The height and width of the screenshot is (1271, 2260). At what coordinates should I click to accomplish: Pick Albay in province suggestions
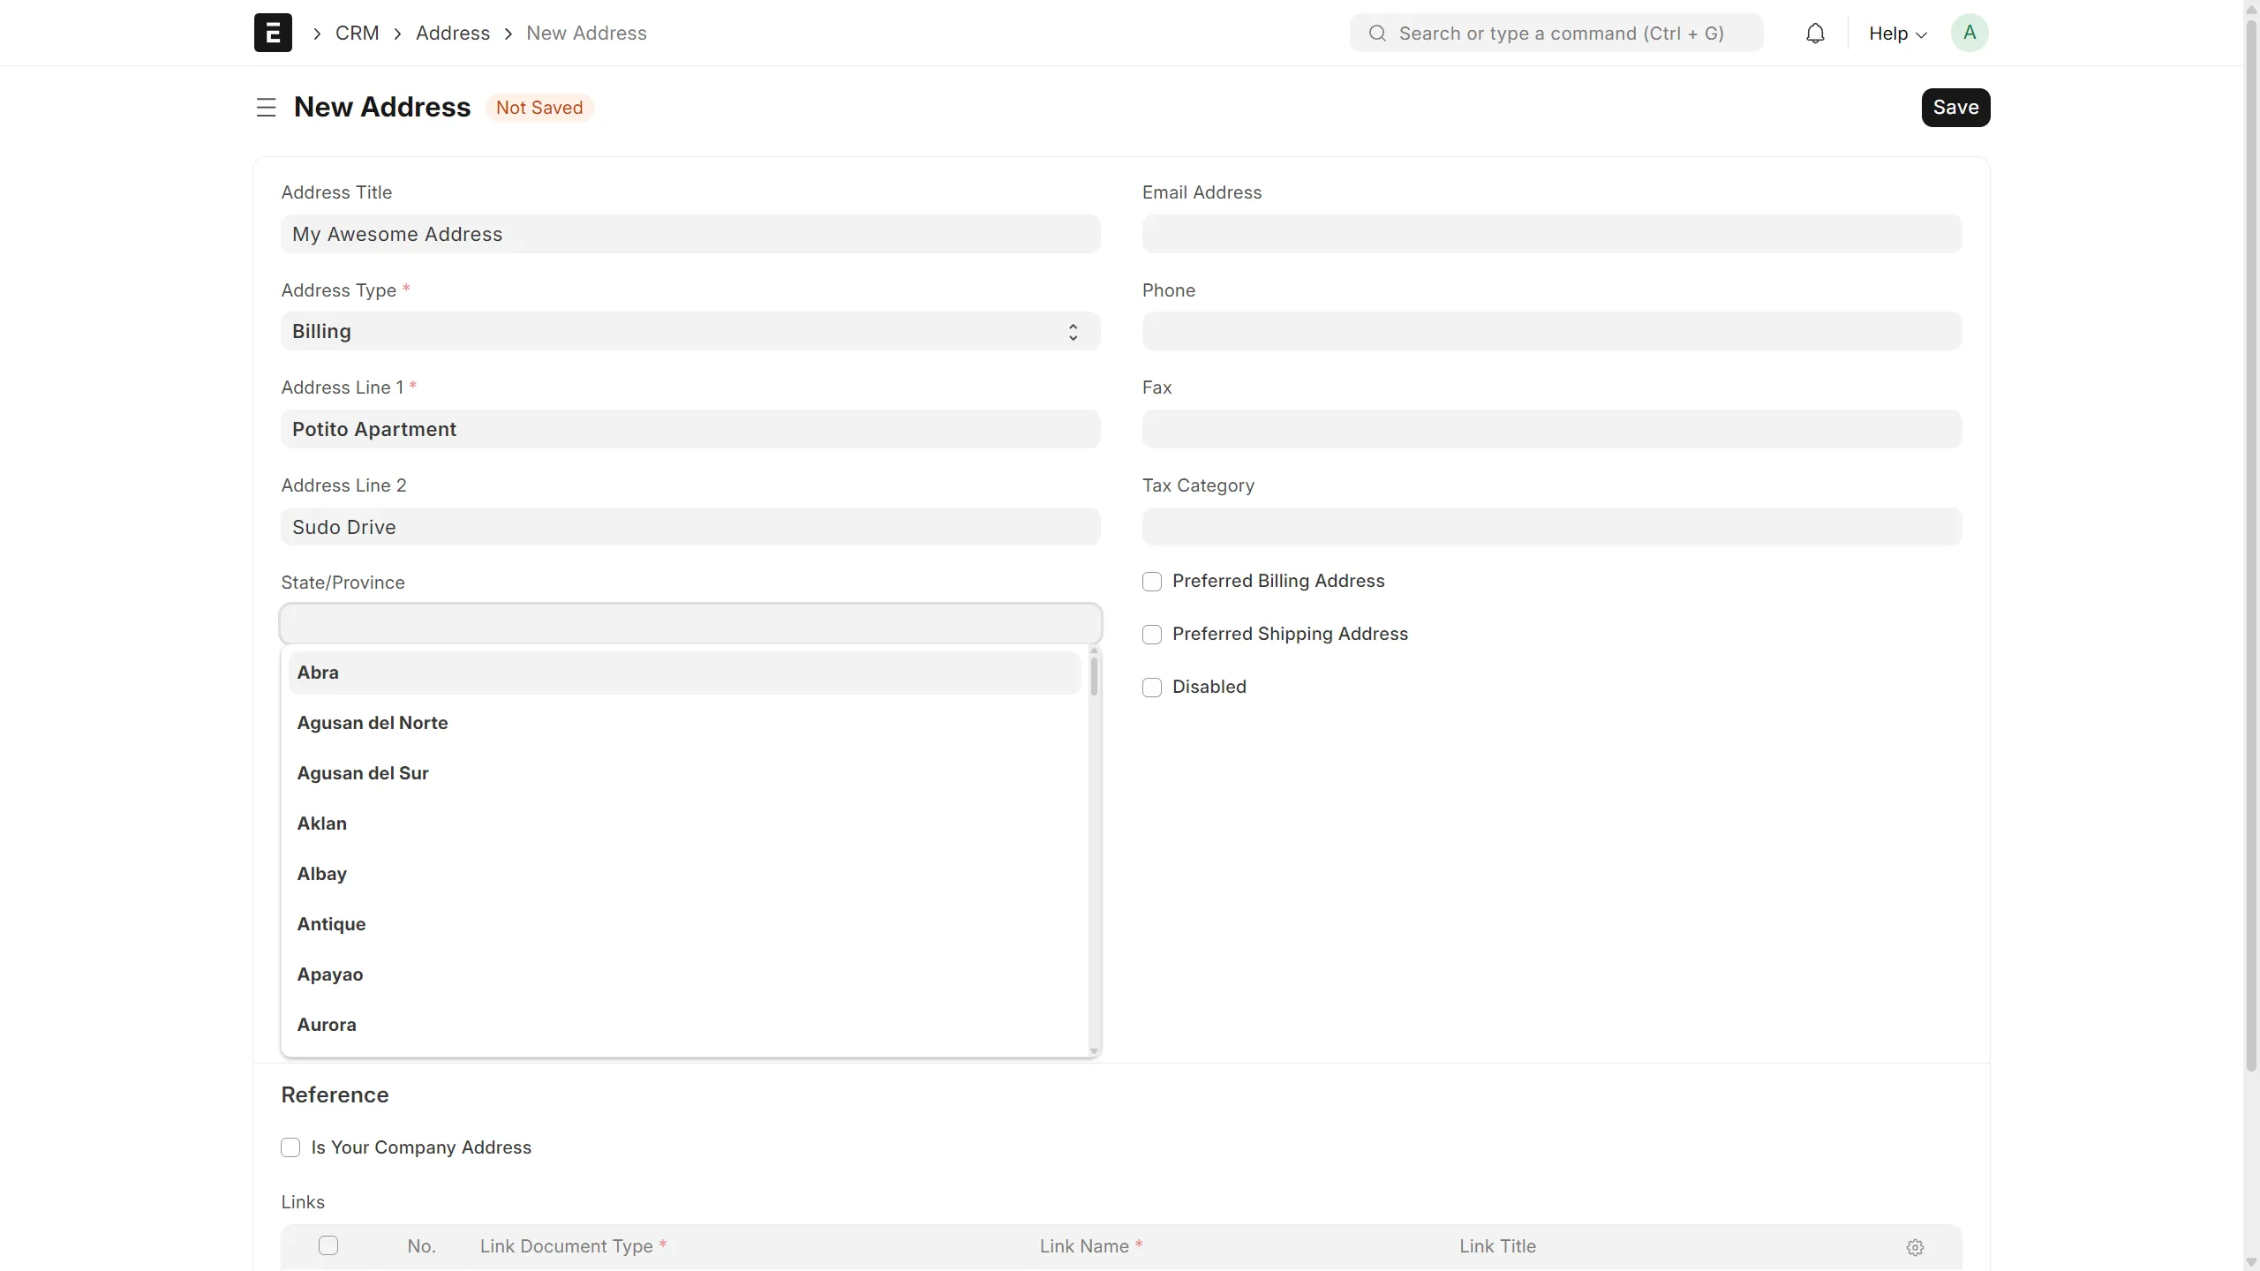tap(322, 874)
